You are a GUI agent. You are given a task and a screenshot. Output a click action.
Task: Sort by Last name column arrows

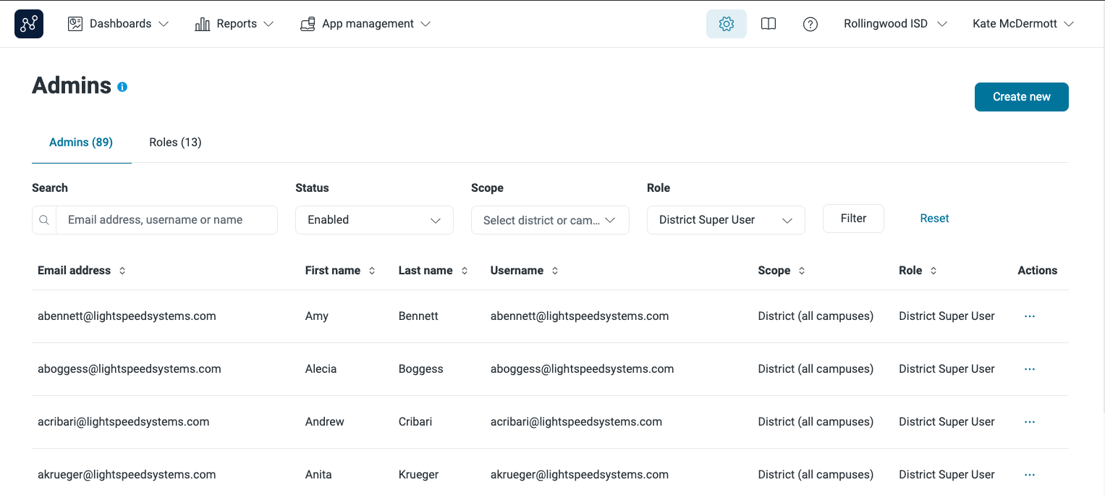click(x=465, y=271)
